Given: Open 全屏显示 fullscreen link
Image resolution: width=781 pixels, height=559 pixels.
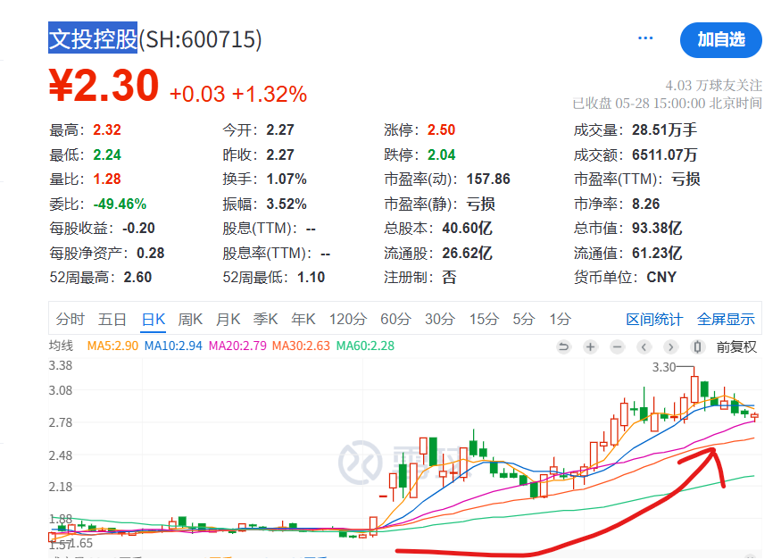Looking at the screenshot, I should (x=726, y=320).
